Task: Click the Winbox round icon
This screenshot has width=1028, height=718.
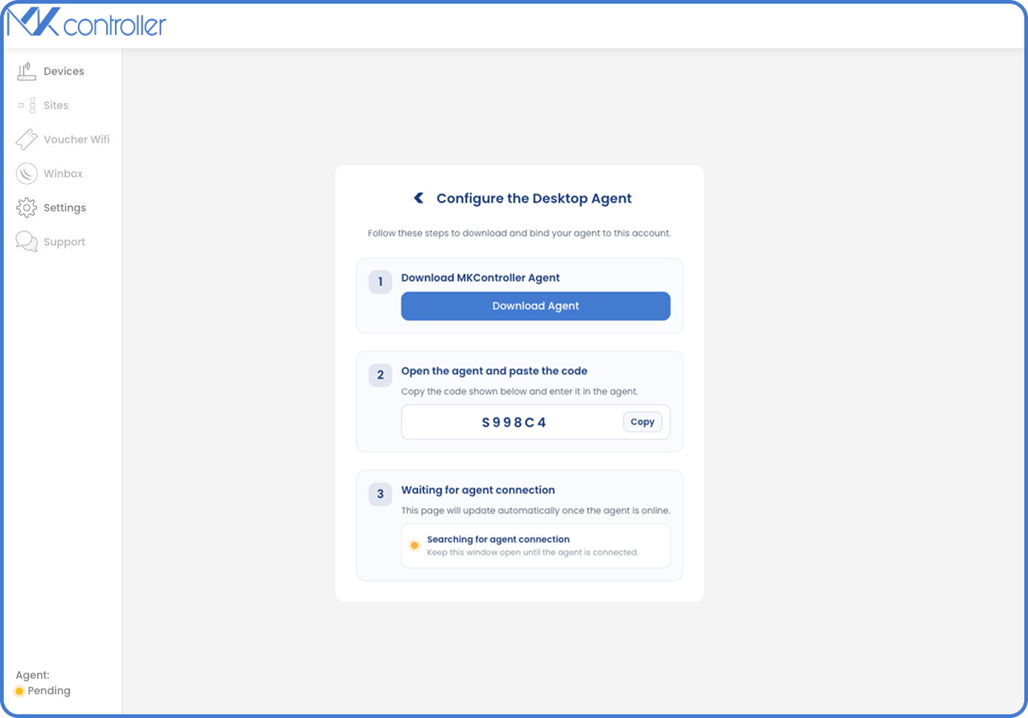Action: [x=27, y=174]
